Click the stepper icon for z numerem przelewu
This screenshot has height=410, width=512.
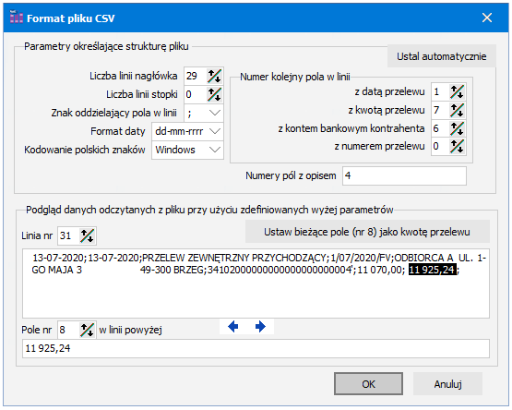pyautogui.click(x=457, y=147)
